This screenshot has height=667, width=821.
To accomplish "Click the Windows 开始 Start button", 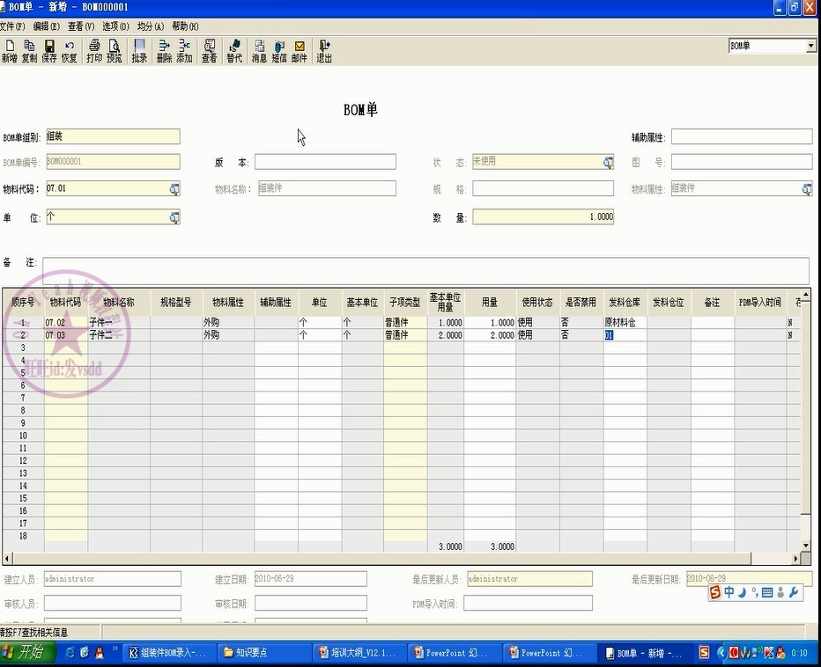I will (28, 652).
